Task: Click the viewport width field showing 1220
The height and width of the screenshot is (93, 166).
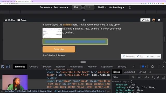Action: (77, 7)
